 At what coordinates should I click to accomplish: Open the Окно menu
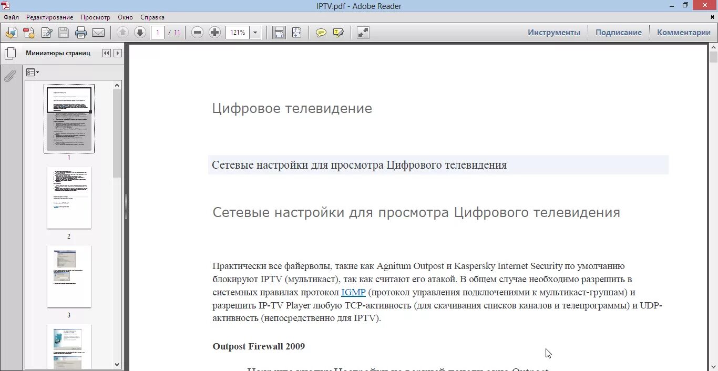[126, 17]
